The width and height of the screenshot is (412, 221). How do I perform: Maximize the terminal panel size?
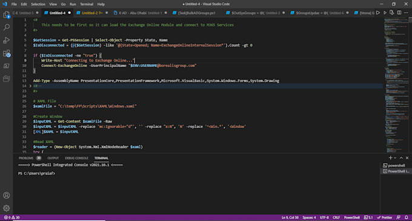pyautogui.click(x=401, y=158)
